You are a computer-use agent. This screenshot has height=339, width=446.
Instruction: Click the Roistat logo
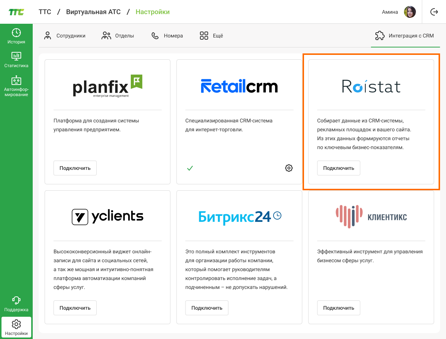371,86
